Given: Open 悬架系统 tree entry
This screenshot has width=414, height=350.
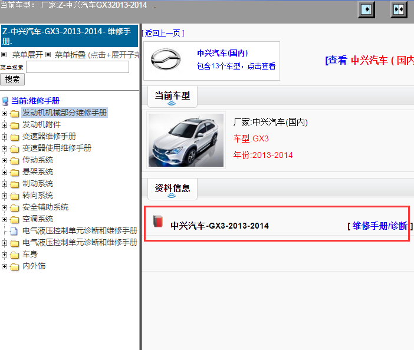Looking at the screenshot, I should pyautogui.click(x=38, y=172).
